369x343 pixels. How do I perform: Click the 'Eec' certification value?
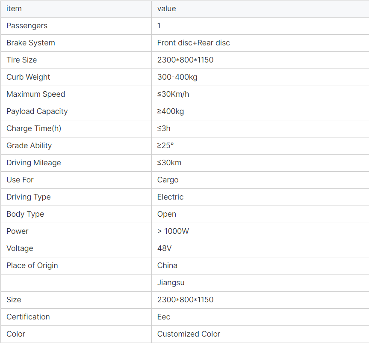[x=163, y=317]
